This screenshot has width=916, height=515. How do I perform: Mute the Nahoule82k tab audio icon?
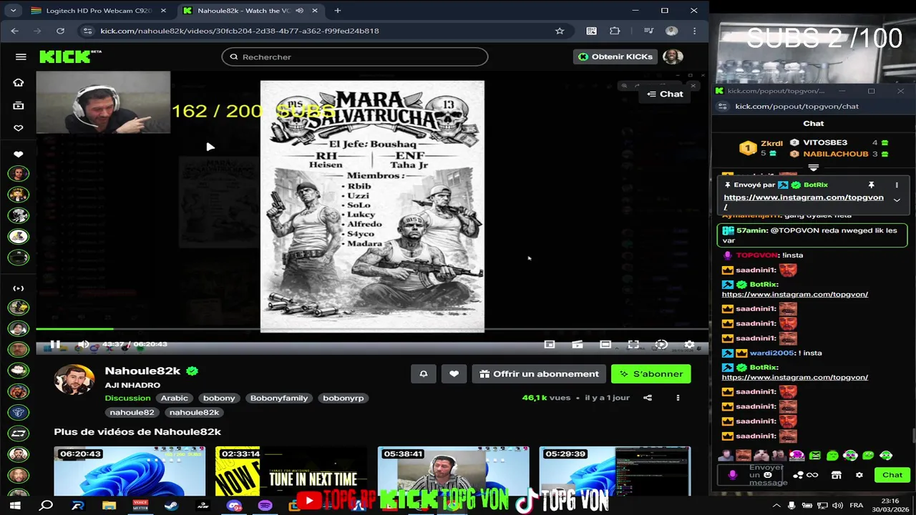[x=299, y=11]
